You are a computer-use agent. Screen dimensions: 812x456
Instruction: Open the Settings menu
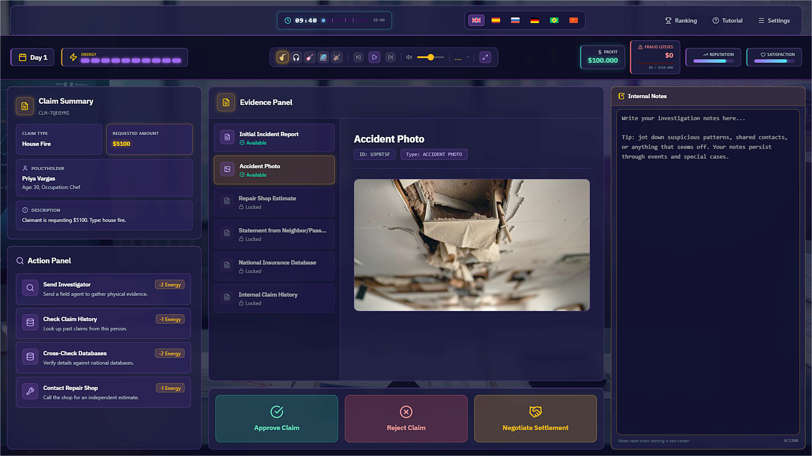[x=774, y=20]
